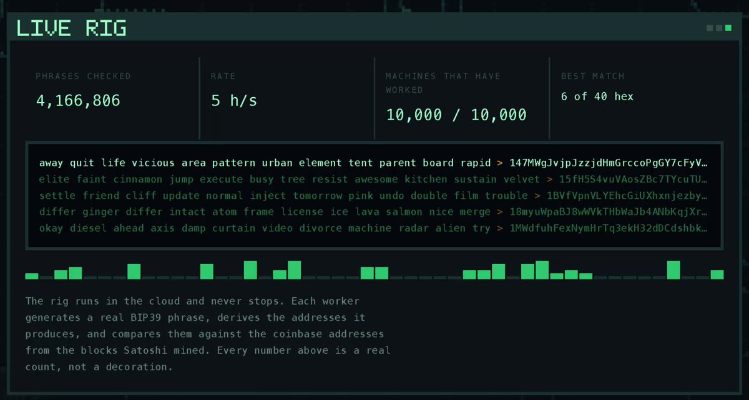This screenshot has width=749, height=400.
Task: Select the "MACHINES THAT HAVE WORKED" label
Action: pyautogui.click(x=443, y=83)
